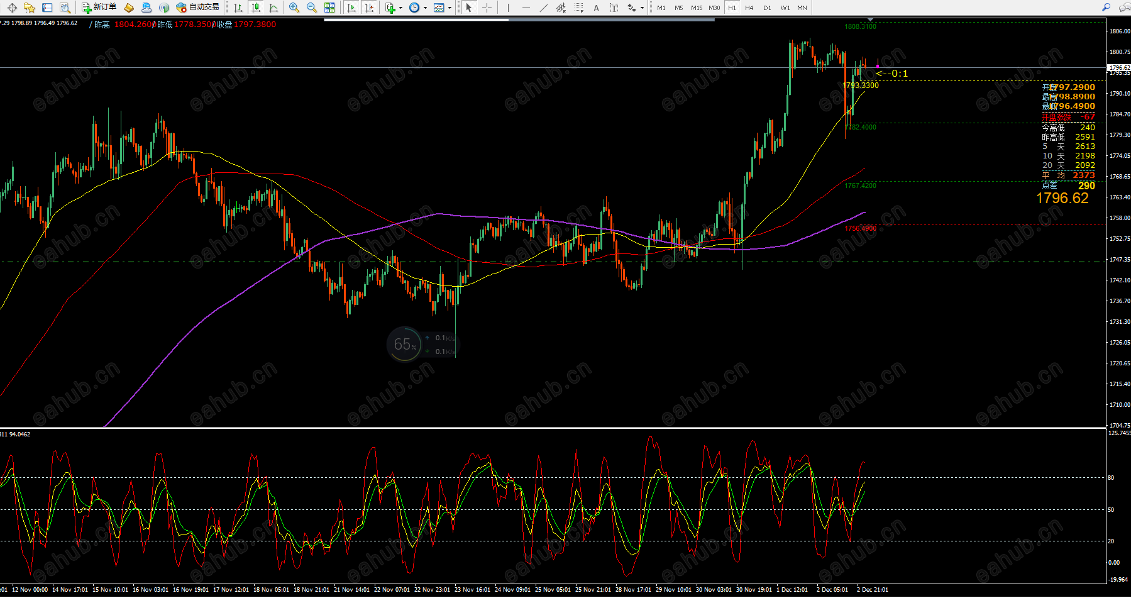Image resolution: width=1131 pixels, height=598 pixels.
Task: Open the cloud hosting icon
Action: click(146, 8)
